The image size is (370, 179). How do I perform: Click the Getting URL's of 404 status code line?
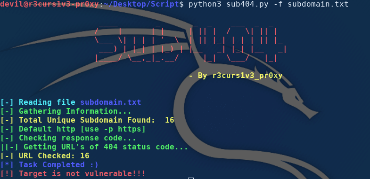pos(94,147)
